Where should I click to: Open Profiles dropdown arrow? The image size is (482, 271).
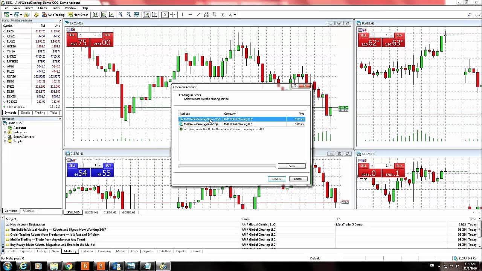click(21, 15)
